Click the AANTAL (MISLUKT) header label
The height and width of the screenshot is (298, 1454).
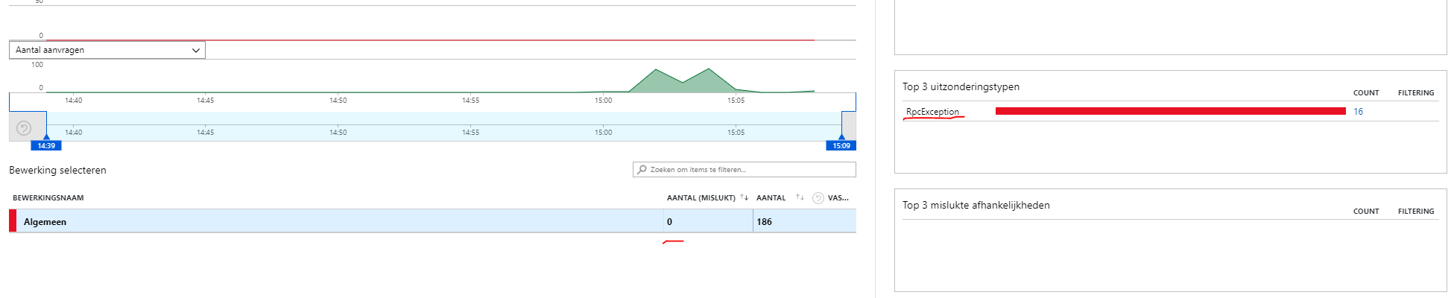(701, 198)
